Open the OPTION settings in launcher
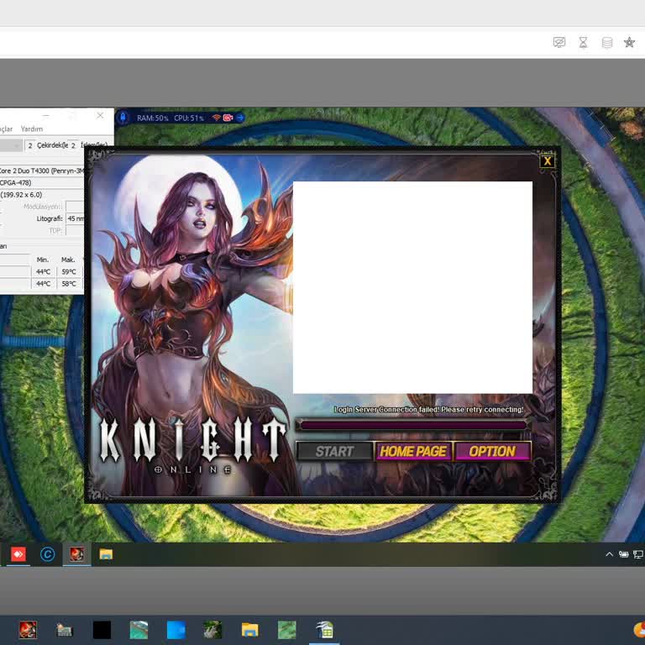 [492, 451]
